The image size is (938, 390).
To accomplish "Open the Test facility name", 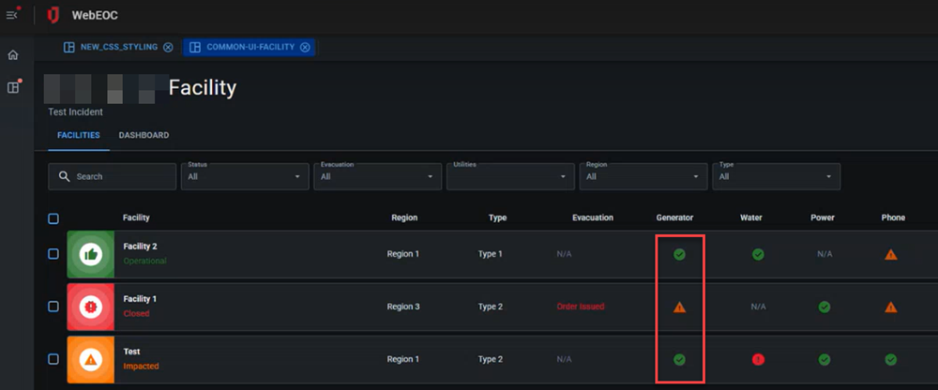I will point(131,352).
